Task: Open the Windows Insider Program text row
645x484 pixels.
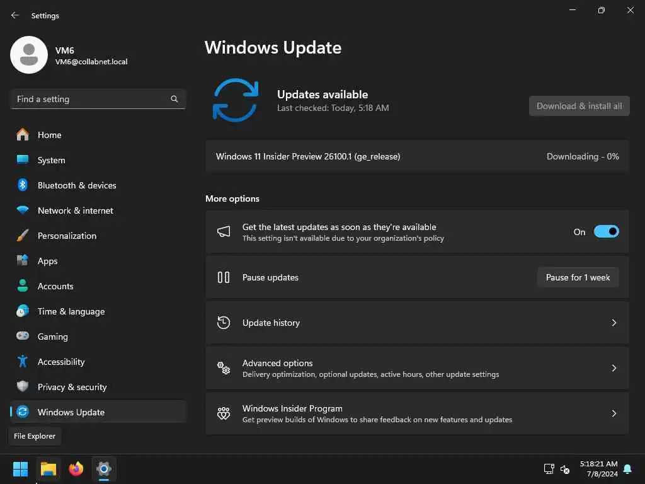Action: (x=417, y=413)
